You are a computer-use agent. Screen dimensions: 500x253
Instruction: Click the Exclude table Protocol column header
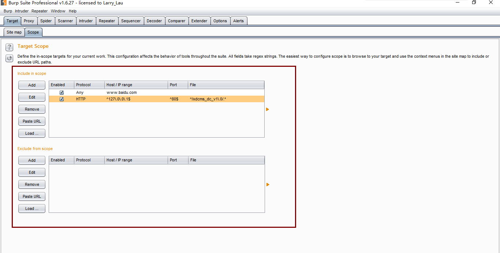click(89, 160)
